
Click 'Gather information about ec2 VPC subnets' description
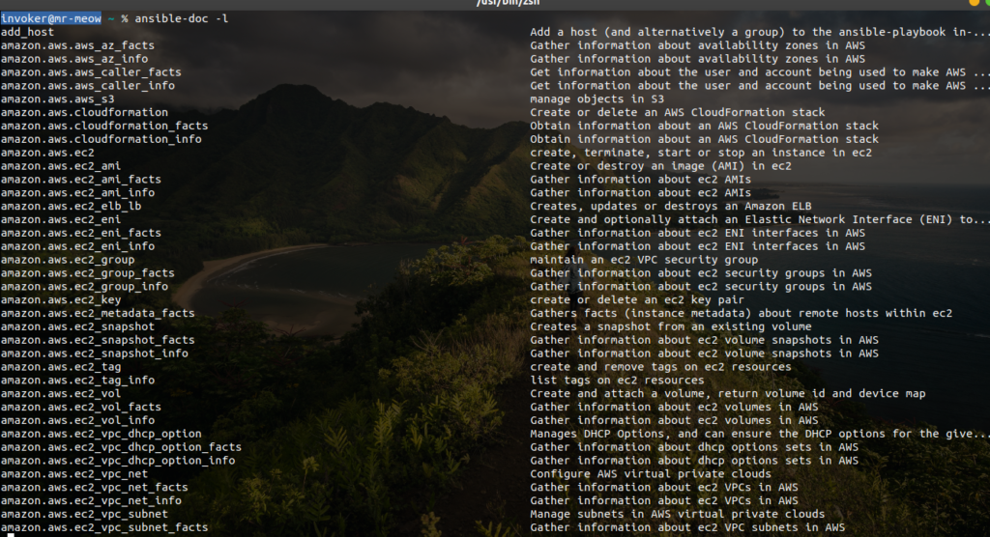[687, 527]
